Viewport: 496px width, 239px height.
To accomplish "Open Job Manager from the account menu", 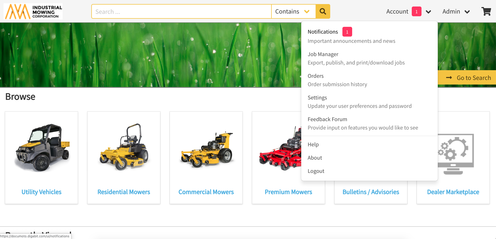I will point(323,54).
